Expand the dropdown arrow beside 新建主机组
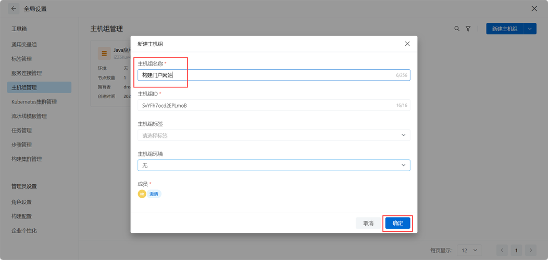 tap(530, 29)
